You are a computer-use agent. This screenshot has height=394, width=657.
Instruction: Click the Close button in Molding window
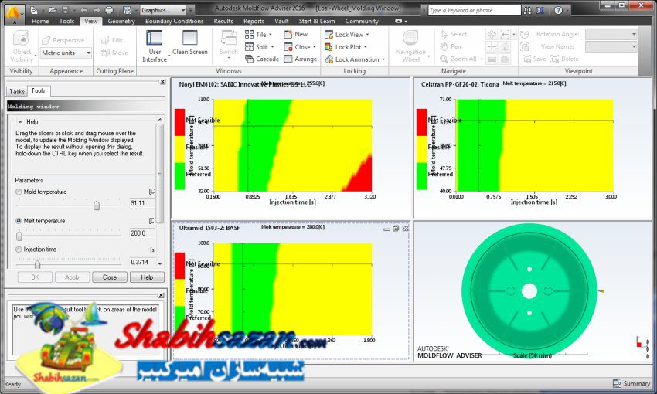[x=109, y=277]
